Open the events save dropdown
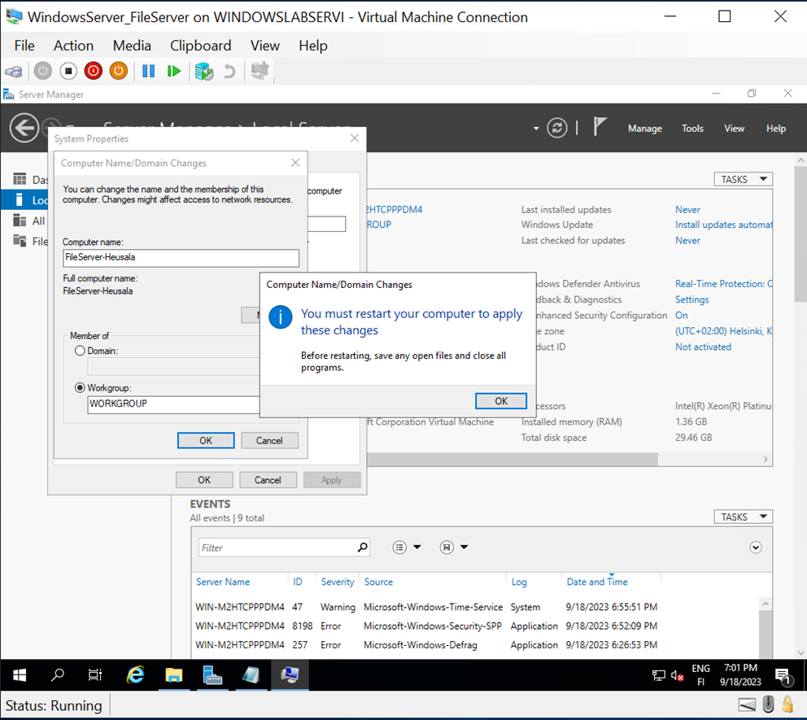Screen dimensions: 807x720 click(464, 548)
